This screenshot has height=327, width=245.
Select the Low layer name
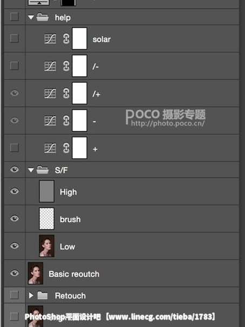click(x=67, y=246)
